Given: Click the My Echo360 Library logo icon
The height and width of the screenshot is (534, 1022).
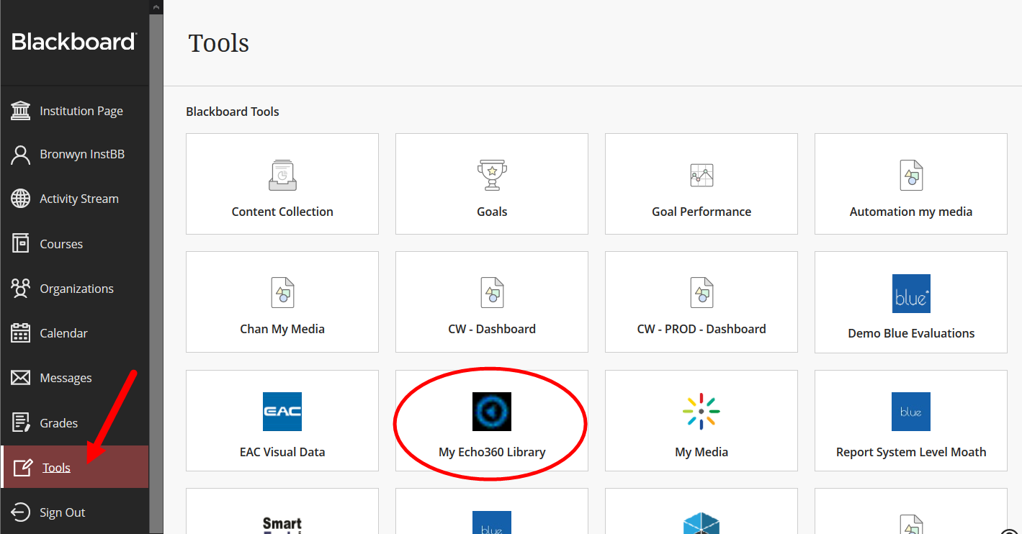Looking at the screenshot, I should [492, 412].
